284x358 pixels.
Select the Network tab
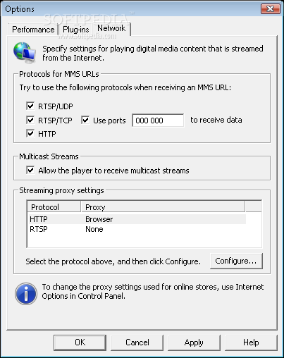(x=111, y=28)
